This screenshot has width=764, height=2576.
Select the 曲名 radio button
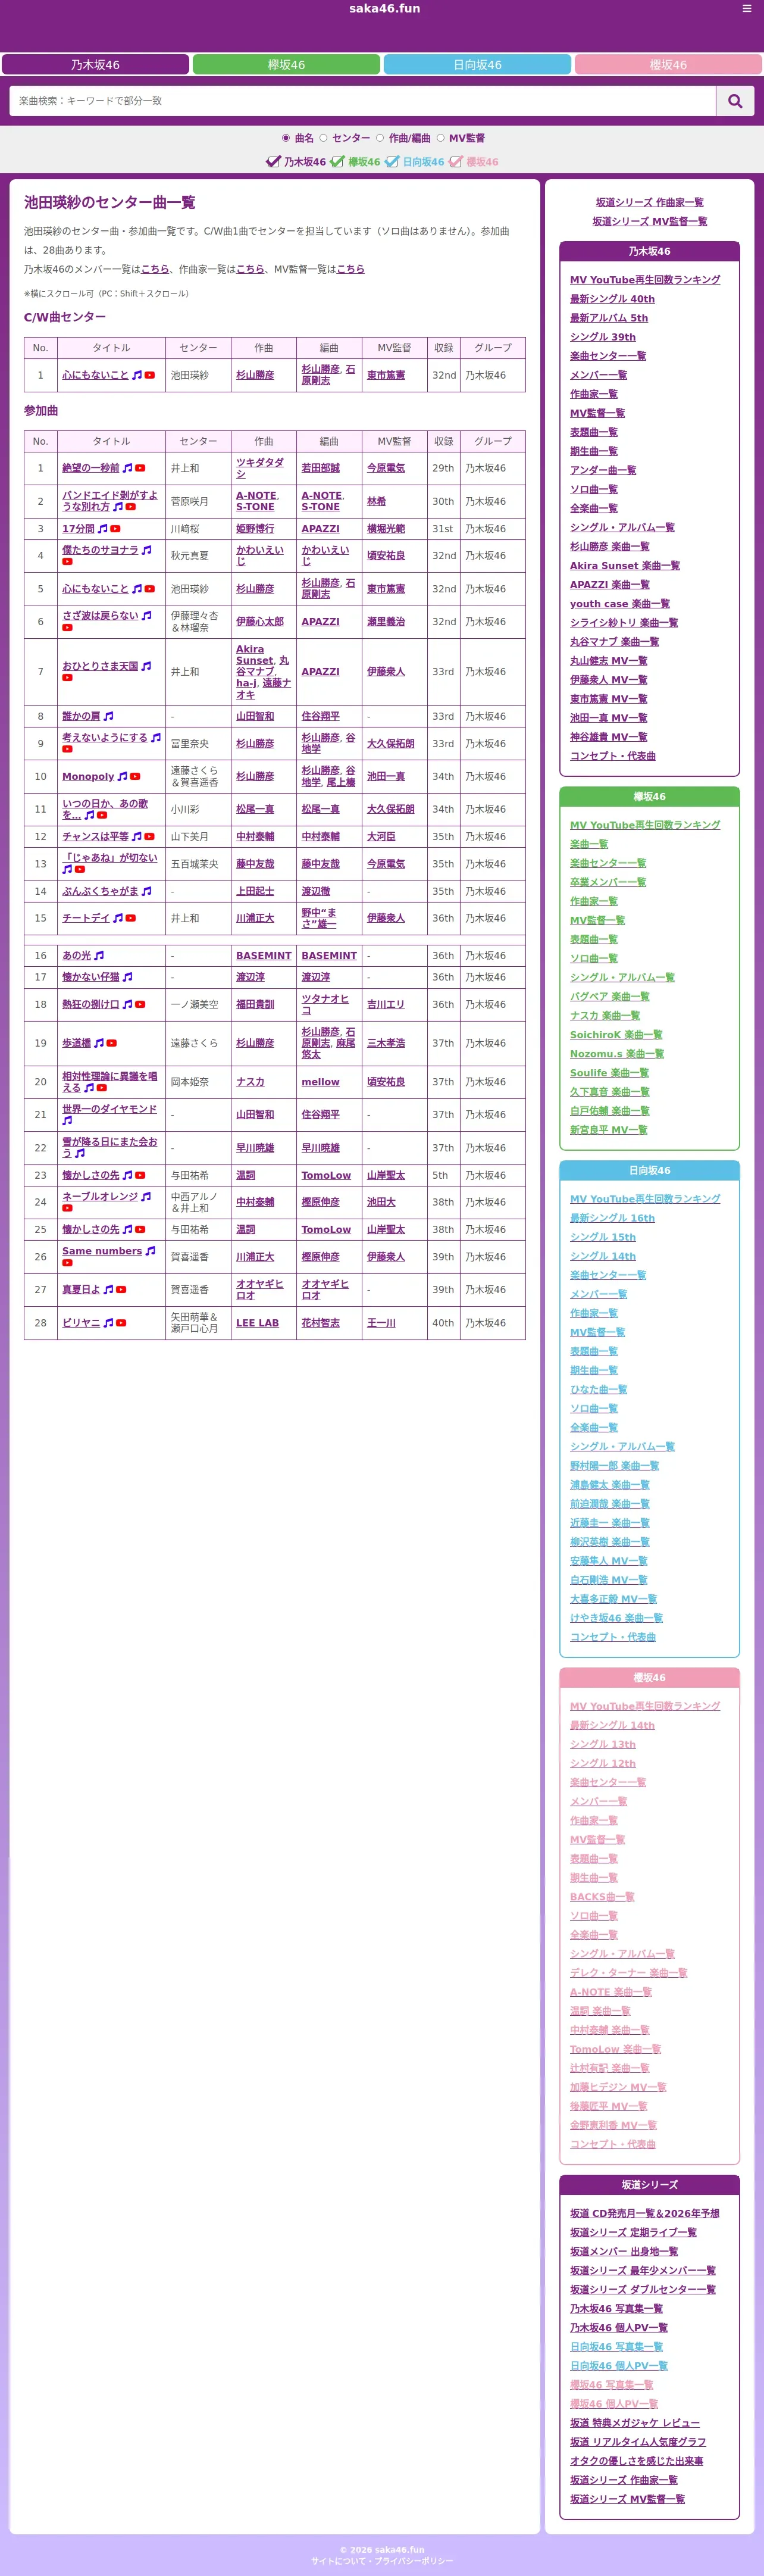tap(286, 138)
